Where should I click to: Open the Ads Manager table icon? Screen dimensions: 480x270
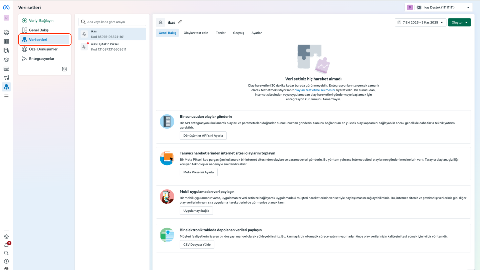pyautogui.click(x=6, y=41)
